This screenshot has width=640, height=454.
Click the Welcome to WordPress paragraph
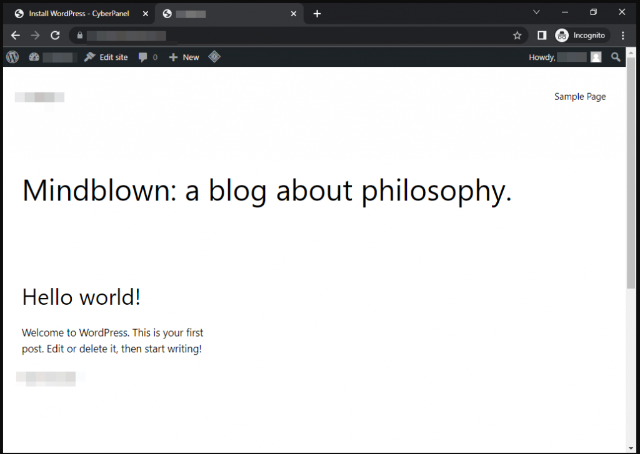click(x=112, y=340)
